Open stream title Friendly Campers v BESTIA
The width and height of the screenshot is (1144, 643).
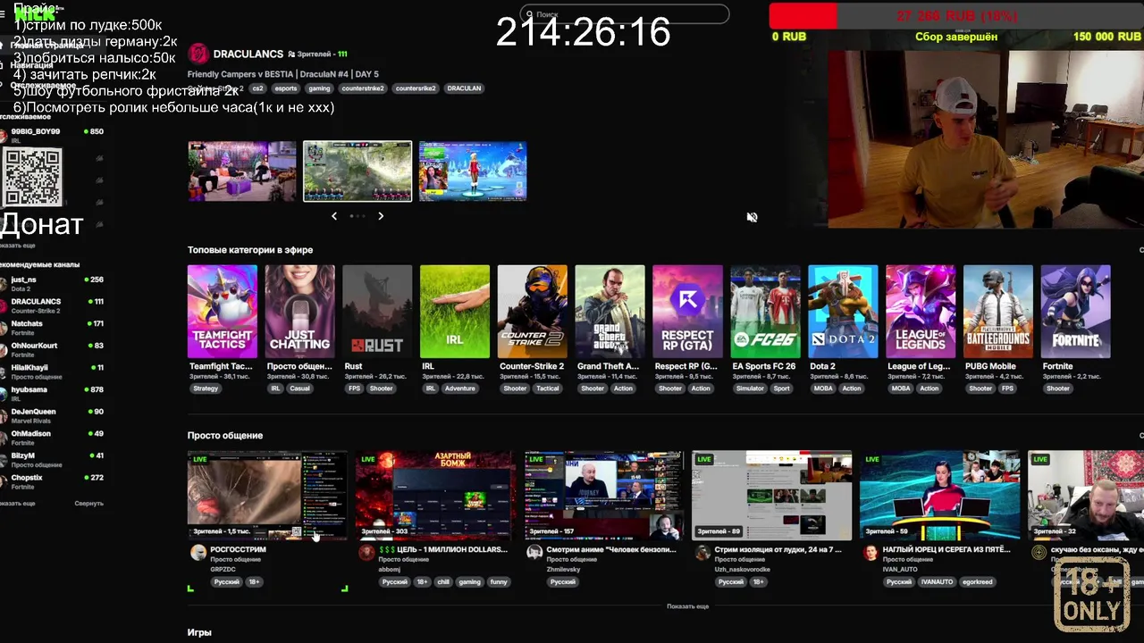283,74
